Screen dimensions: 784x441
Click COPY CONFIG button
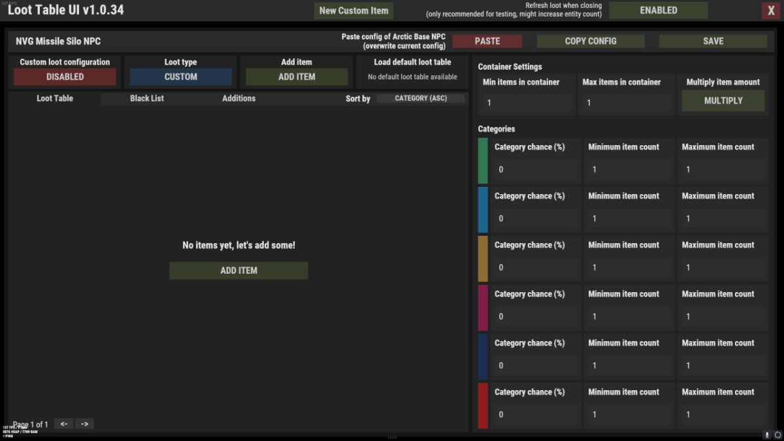coord(590,41)
